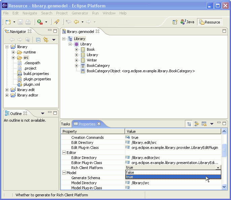The width and height of the screenshot is (231, 200).
Task: Click the Property column header
Action: point(93,131)
